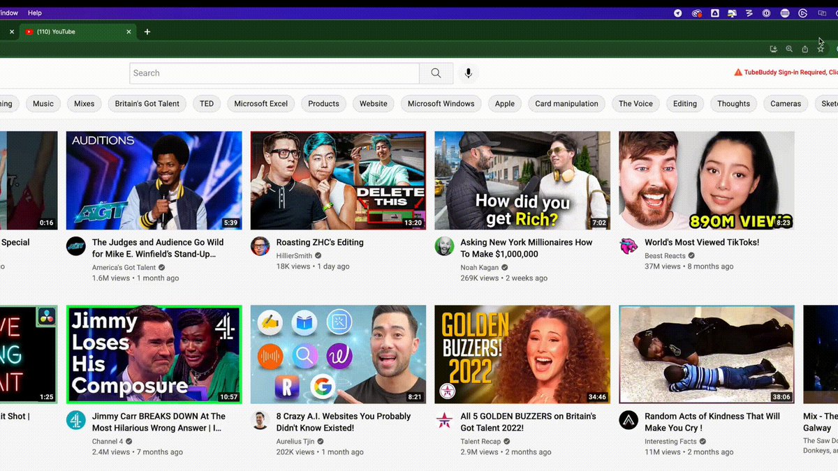Image resolution: width=838 pixels, height=471 pixels.
Task: Open Interesting Facts channel avatar
Action: click(628, 420)
